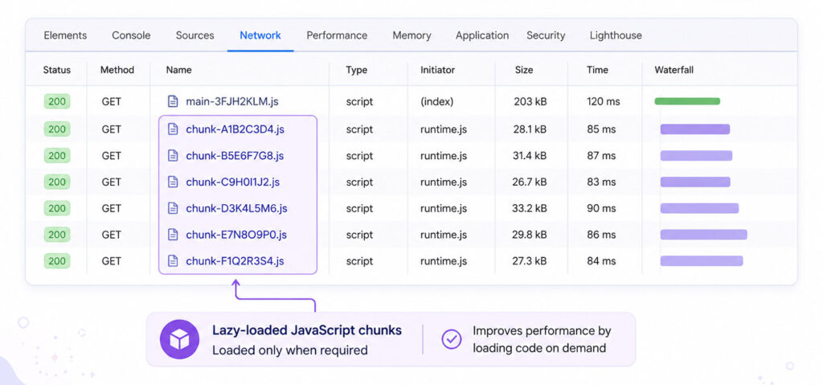823x385 pixels.
Task: Click the file icon beside chunk-A1B2C3D4.js
Action: point(173,129)
